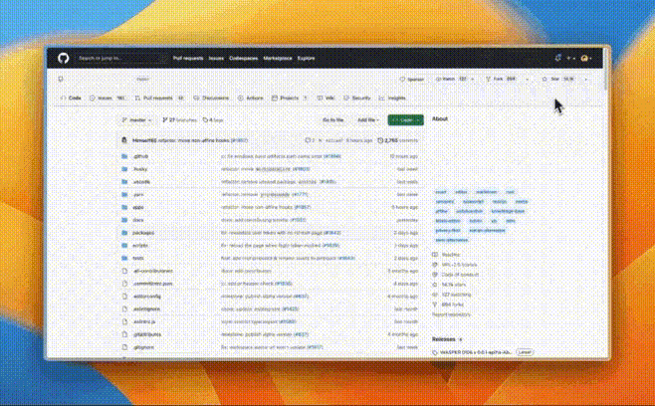Open Codespaces in top navigation

(x=243, y=59)
